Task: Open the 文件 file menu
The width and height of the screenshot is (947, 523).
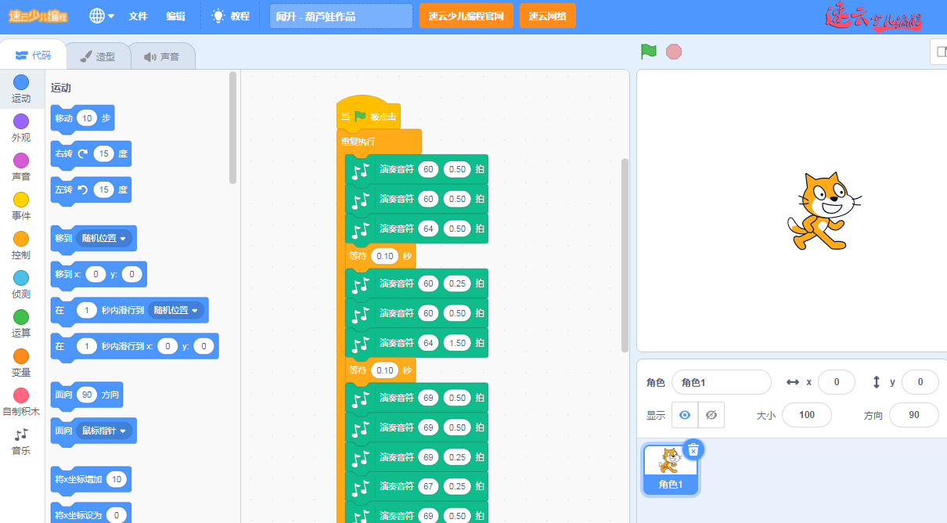Action: click(138, 16)
